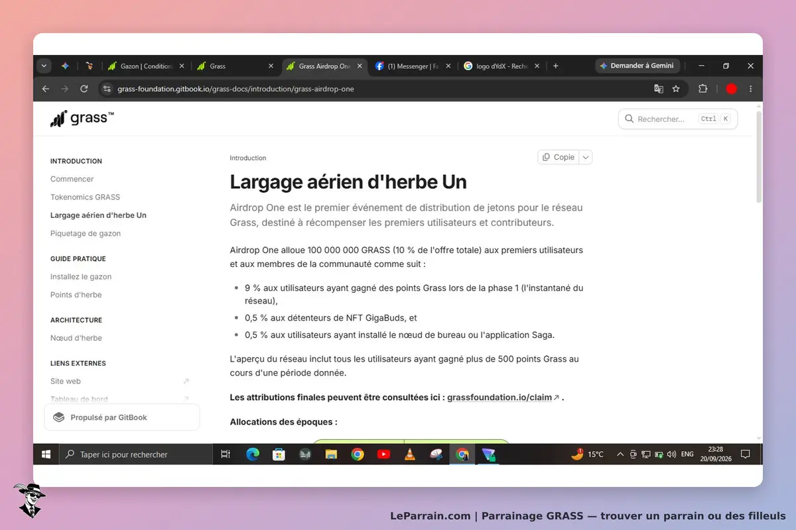Reload the page with the refresh icon

click(84, 89)
